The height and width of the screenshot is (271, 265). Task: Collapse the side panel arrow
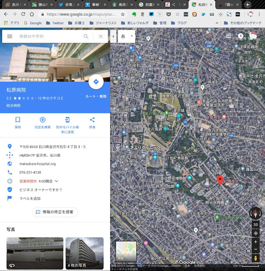click(x=113, y=36)
